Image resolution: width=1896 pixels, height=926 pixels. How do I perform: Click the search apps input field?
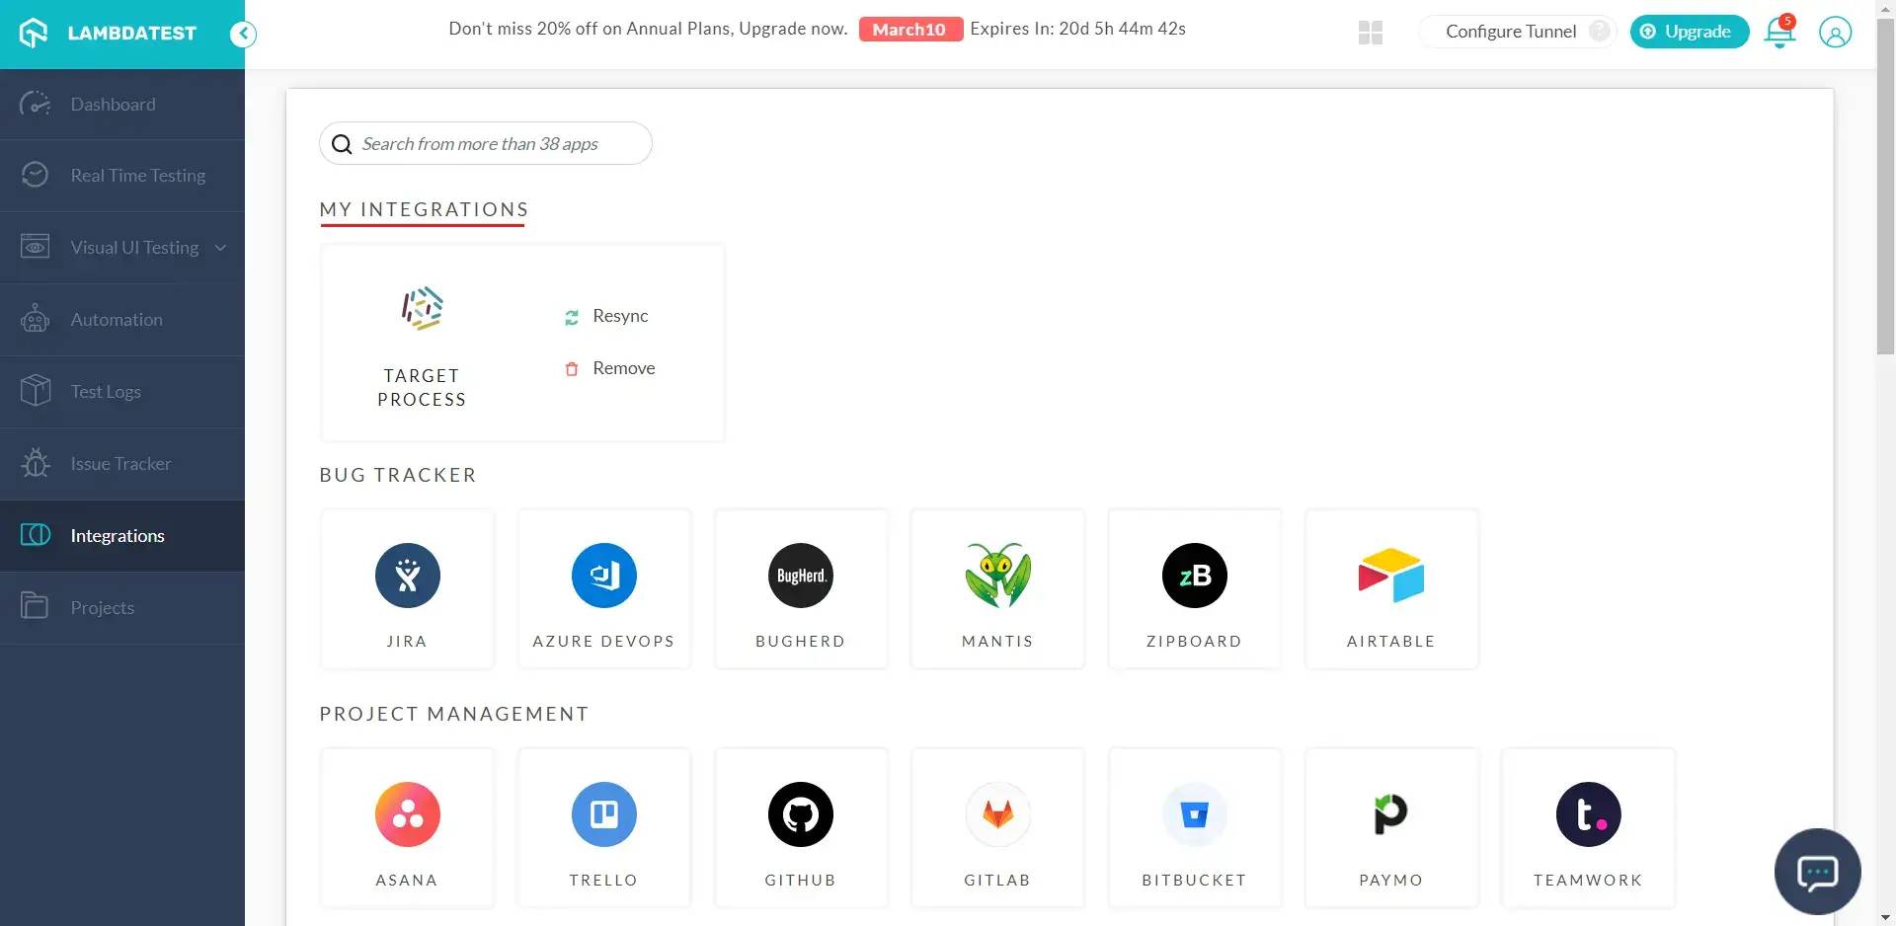tap(499, 144)
